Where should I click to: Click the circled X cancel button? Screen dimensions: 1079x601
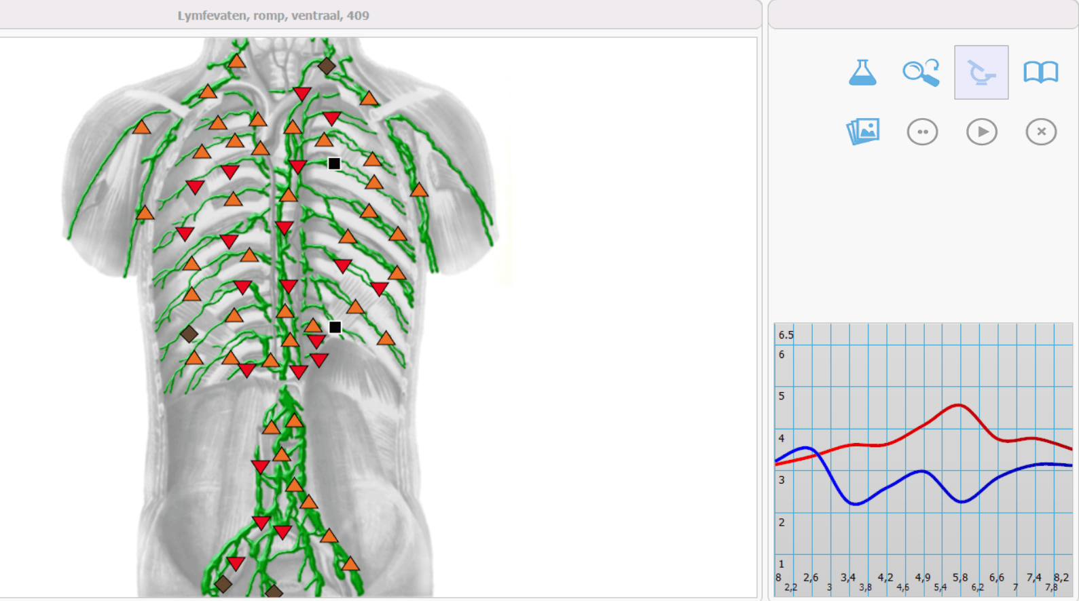pyautogui.click(x=1041, y=132)
